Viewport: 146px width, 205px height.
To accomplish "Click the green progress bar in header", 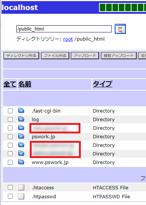I will 123,7.
